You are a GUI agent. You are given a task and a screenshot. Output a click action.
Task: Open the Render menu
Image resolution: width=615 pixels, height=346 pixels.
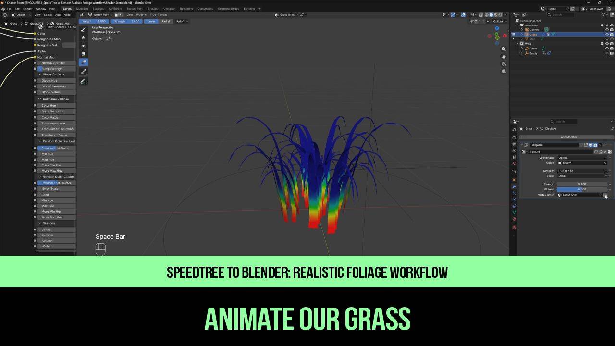[28, 9]
